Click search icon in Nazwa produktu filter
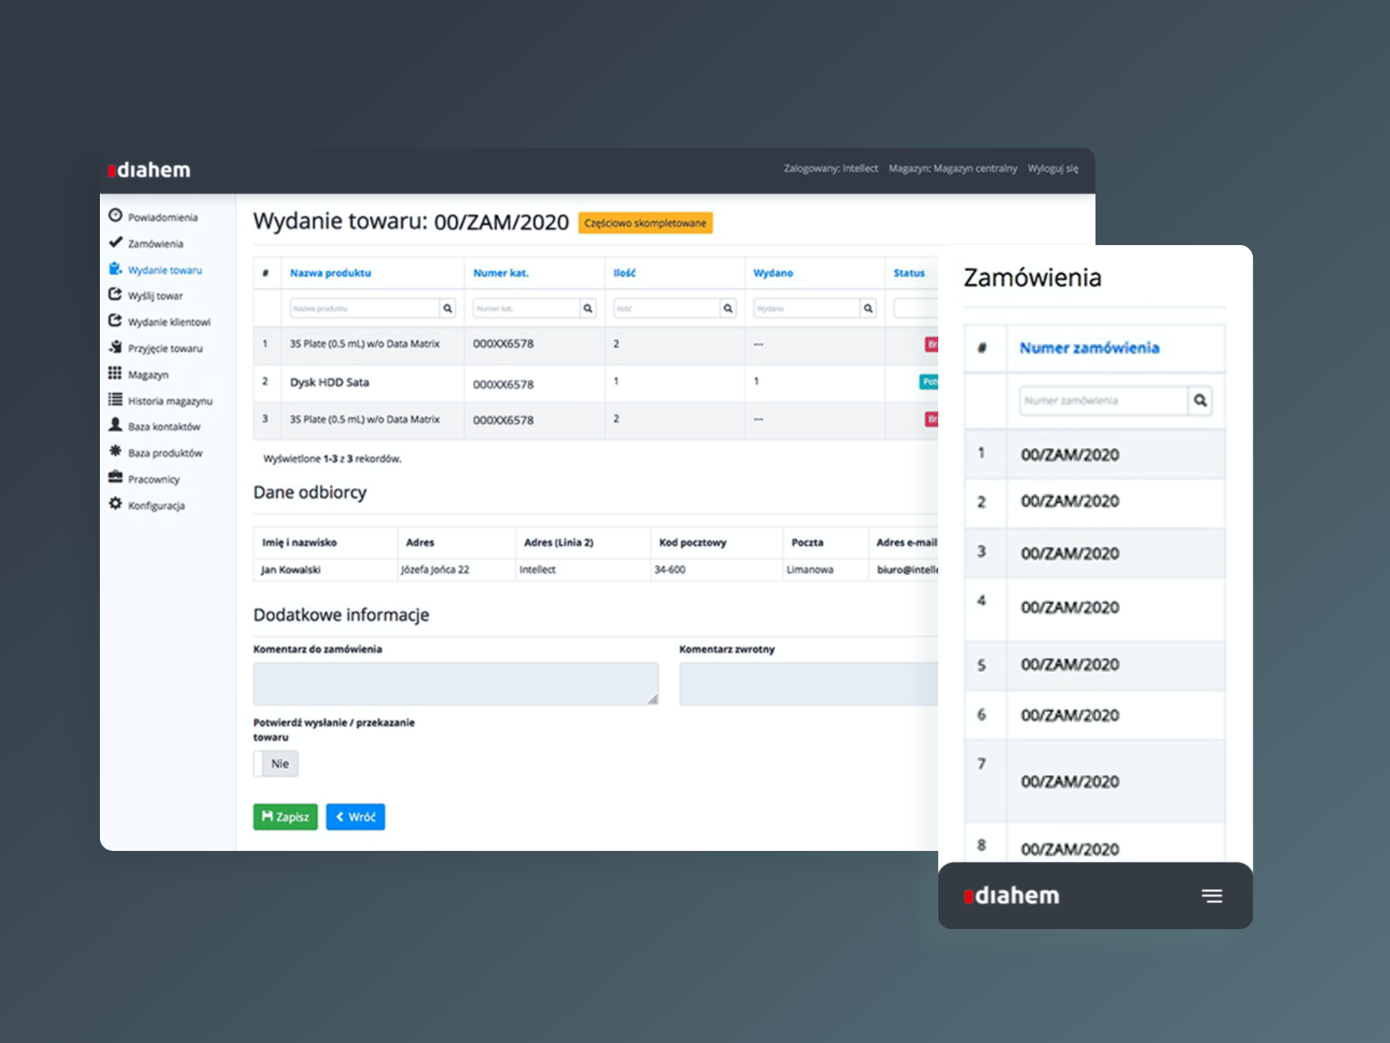Image resolution: width=1390 pixels, height=1043 pixels. (x=447, y=309)
